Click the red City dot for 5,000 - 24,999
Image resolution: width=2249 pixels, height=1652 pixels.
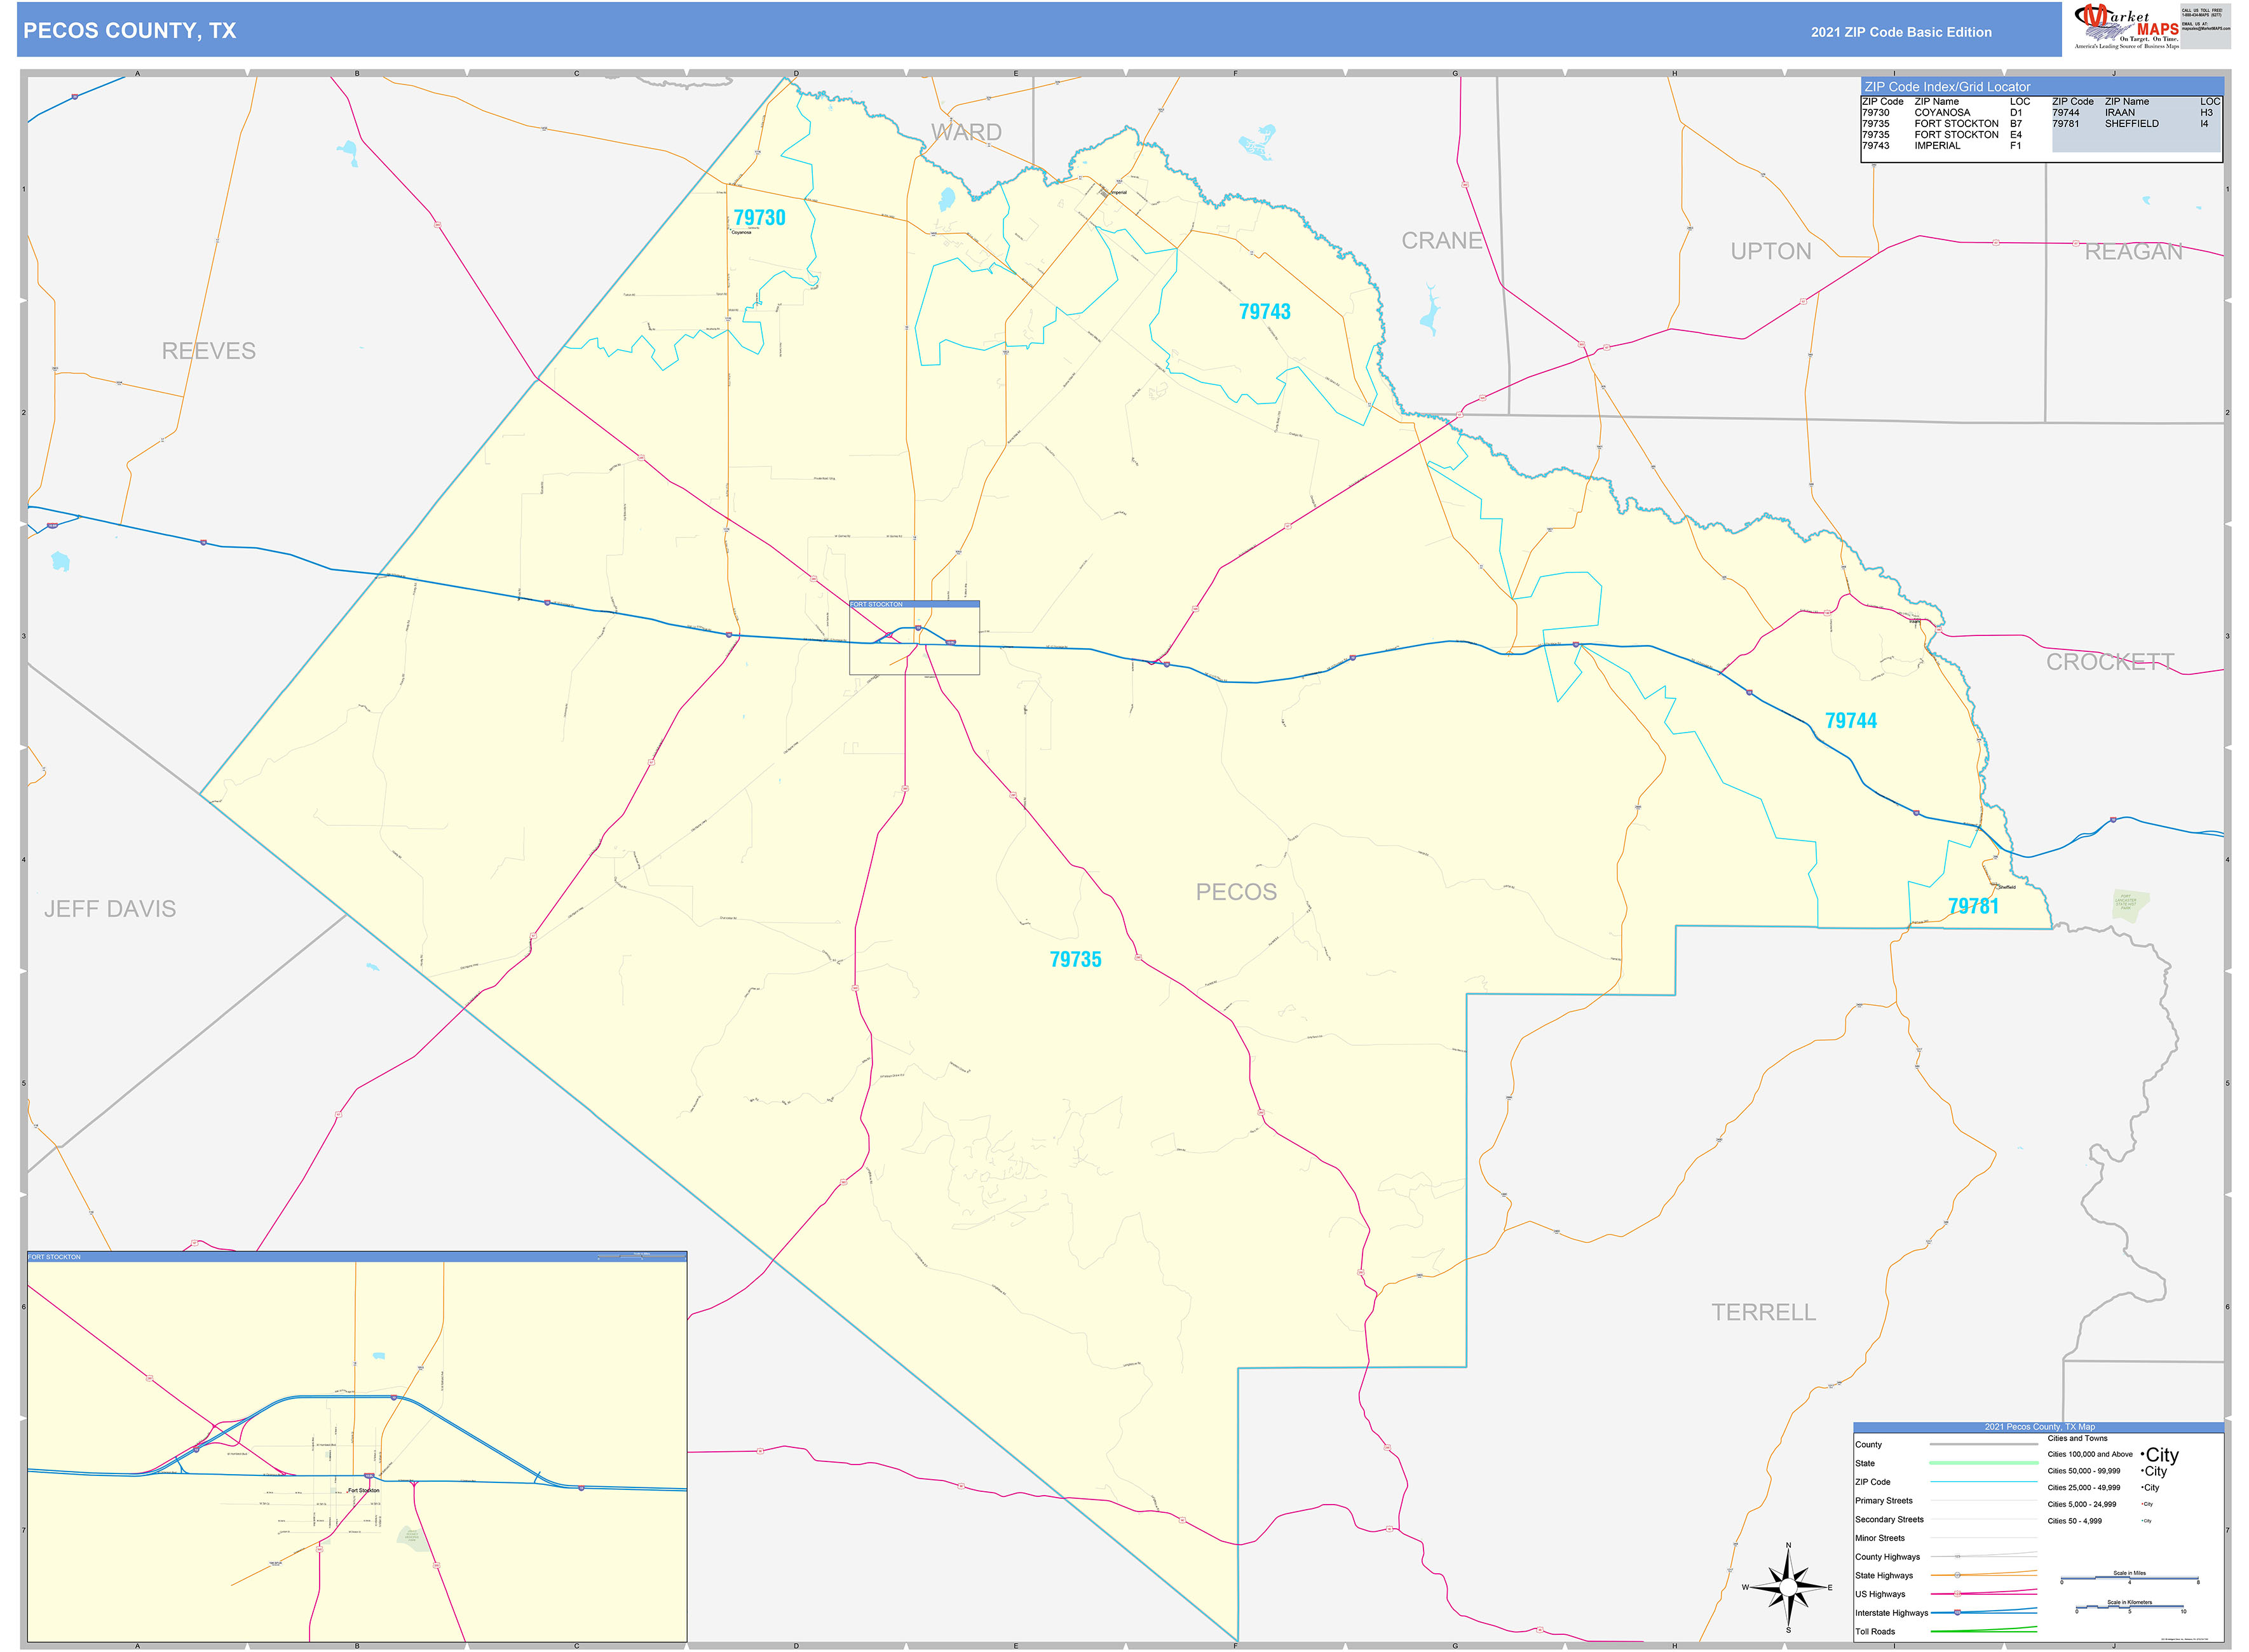pos(2142,1504)
